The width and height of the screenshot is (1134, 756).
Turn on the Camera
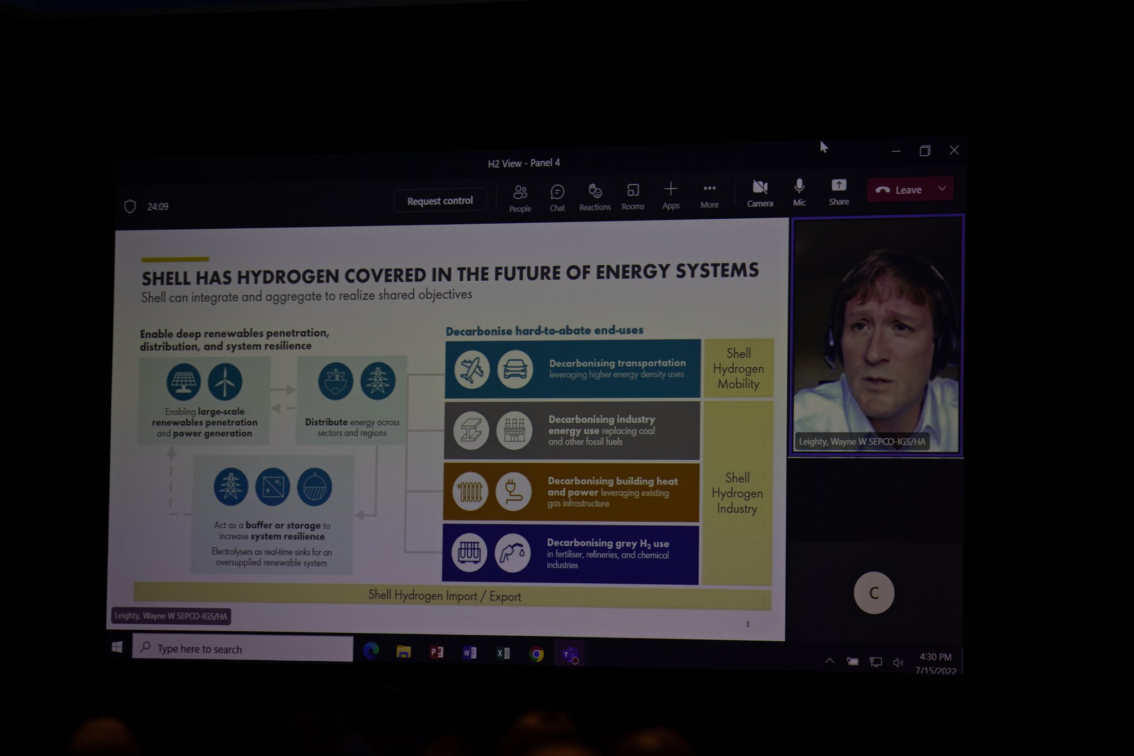coord(760,193)
